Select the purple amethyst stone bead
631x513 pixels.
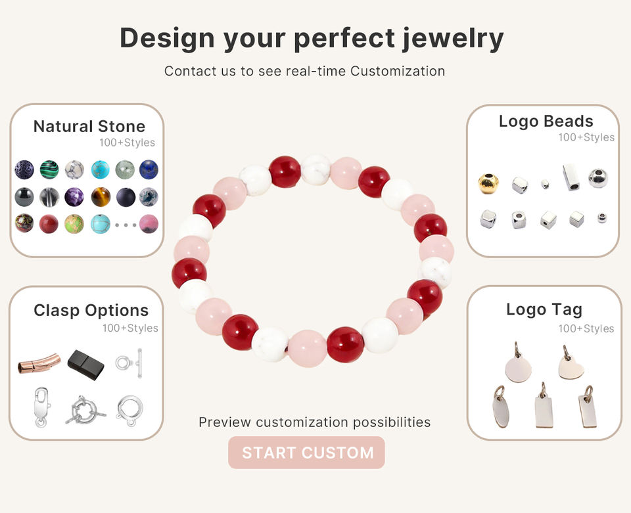tap(74, 197)
